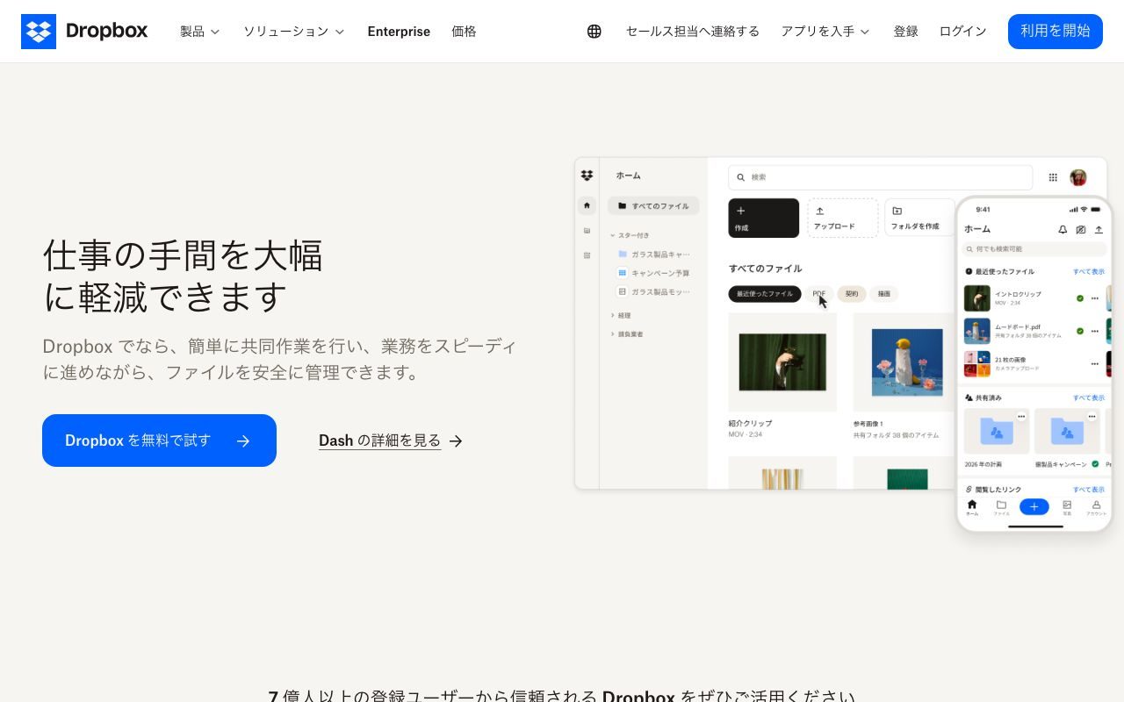The height and width of the screenshot is (702, 1124).
Task: Click the Dropbox を無料で試す button
Action: coord(159,441)
